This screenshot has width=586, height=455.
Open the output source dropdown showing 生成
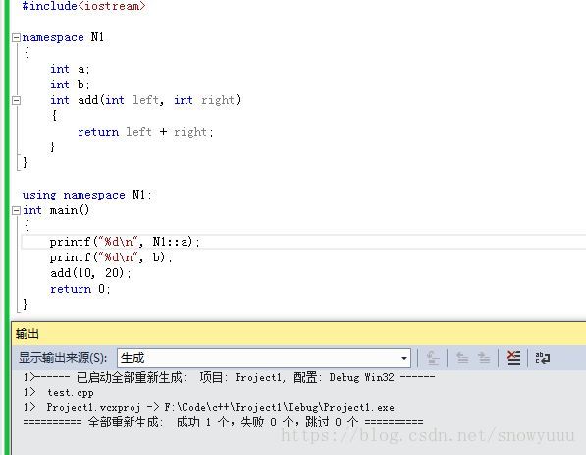pos(264,358)
